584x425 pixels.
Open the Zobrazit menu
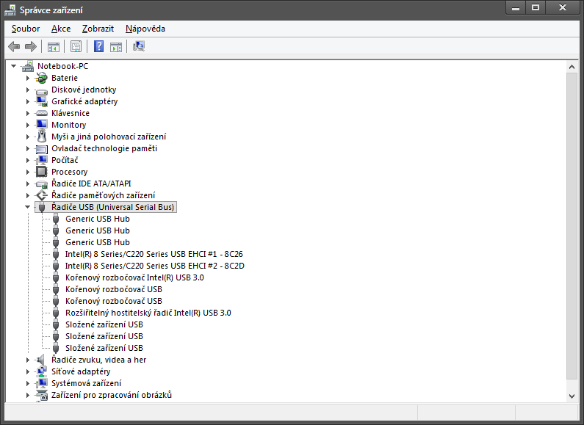(x=98, y=29)
